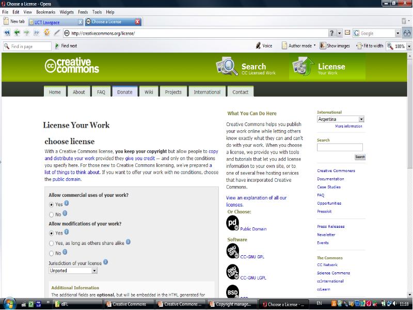Open the Argentina International dropdown

coord(361,119)
